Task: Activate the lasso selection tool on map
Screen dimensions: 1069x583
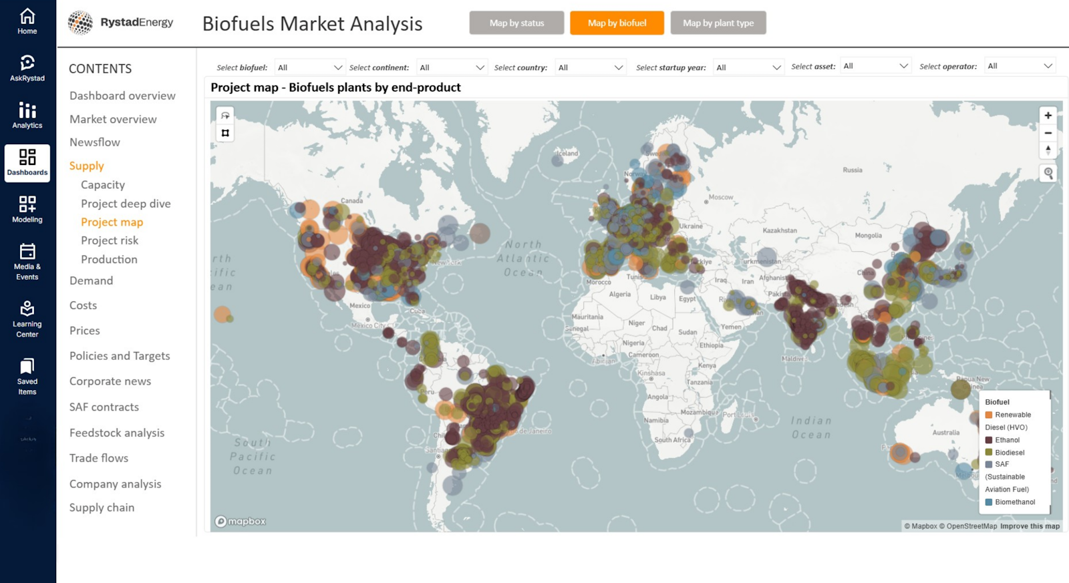Action: [225, 116]
